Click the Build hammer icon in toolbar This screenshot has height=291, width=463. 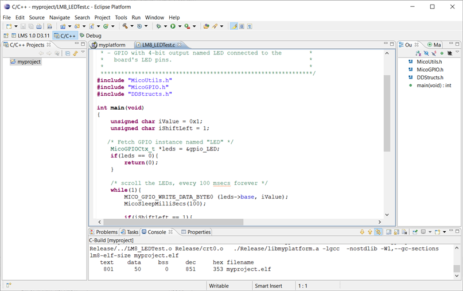(124, 26)
